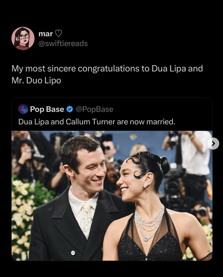Open quoted text about Callum Turner married

tap(97, 122)
